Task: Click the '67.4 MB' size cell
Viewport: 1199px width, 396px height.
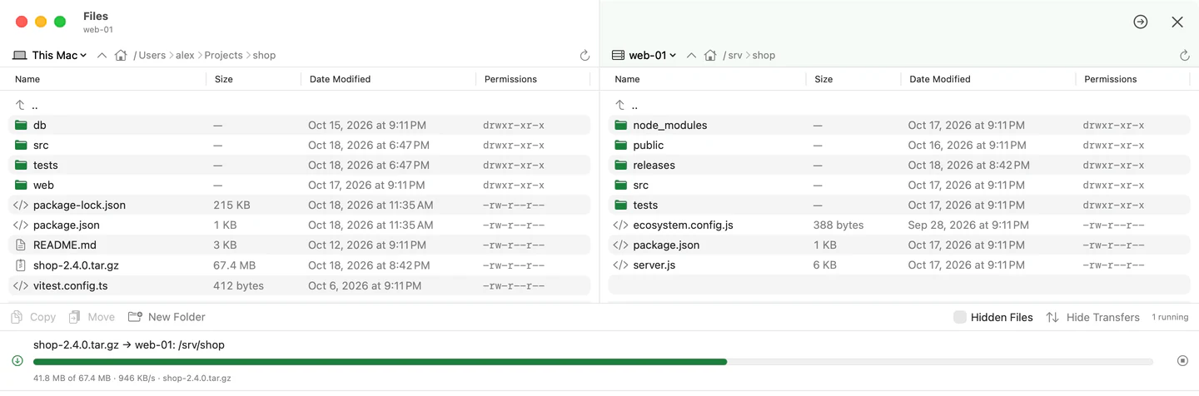Action: click(236, 265)
